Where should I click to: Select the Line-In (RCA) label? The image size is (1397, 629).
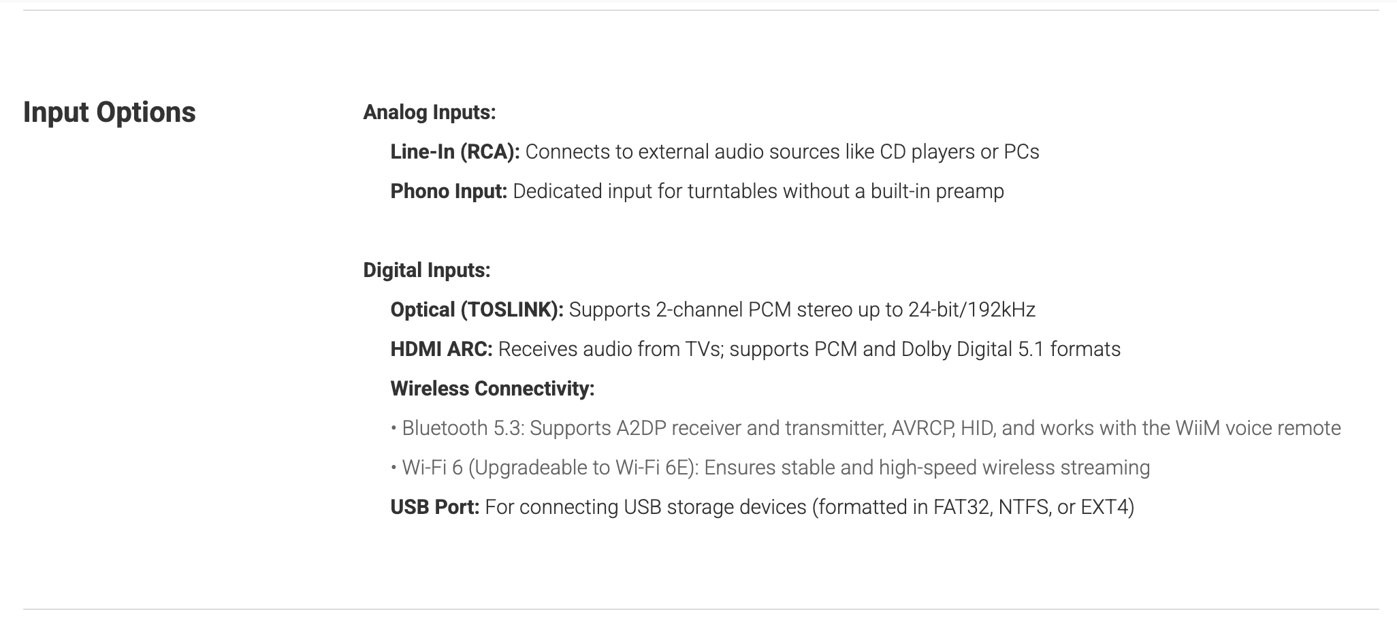(455, 152)
